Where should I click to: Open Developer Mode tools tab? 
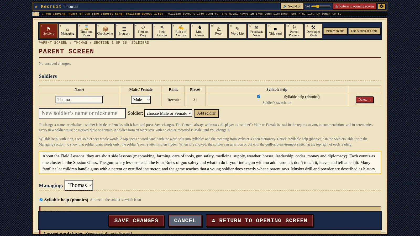pos(313,31)
